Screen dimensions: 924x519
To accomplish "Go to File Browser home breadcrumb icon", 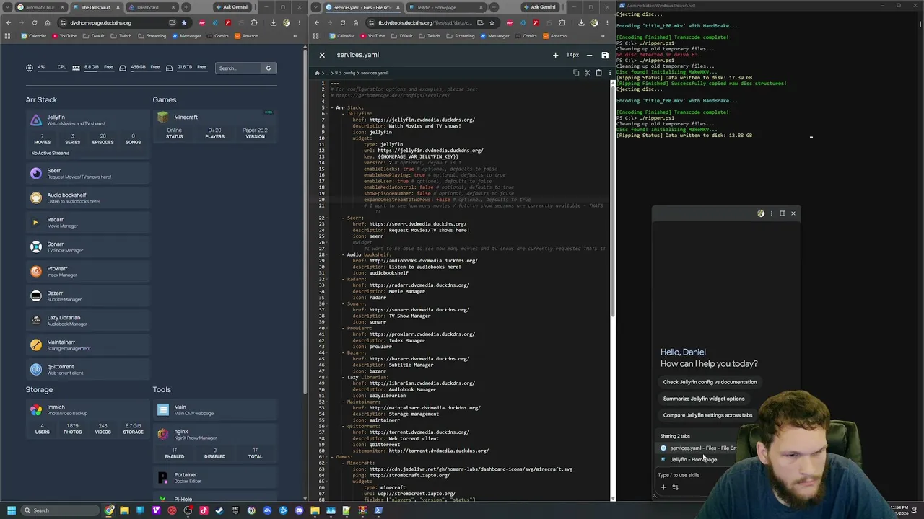I will tap(317, 73).
